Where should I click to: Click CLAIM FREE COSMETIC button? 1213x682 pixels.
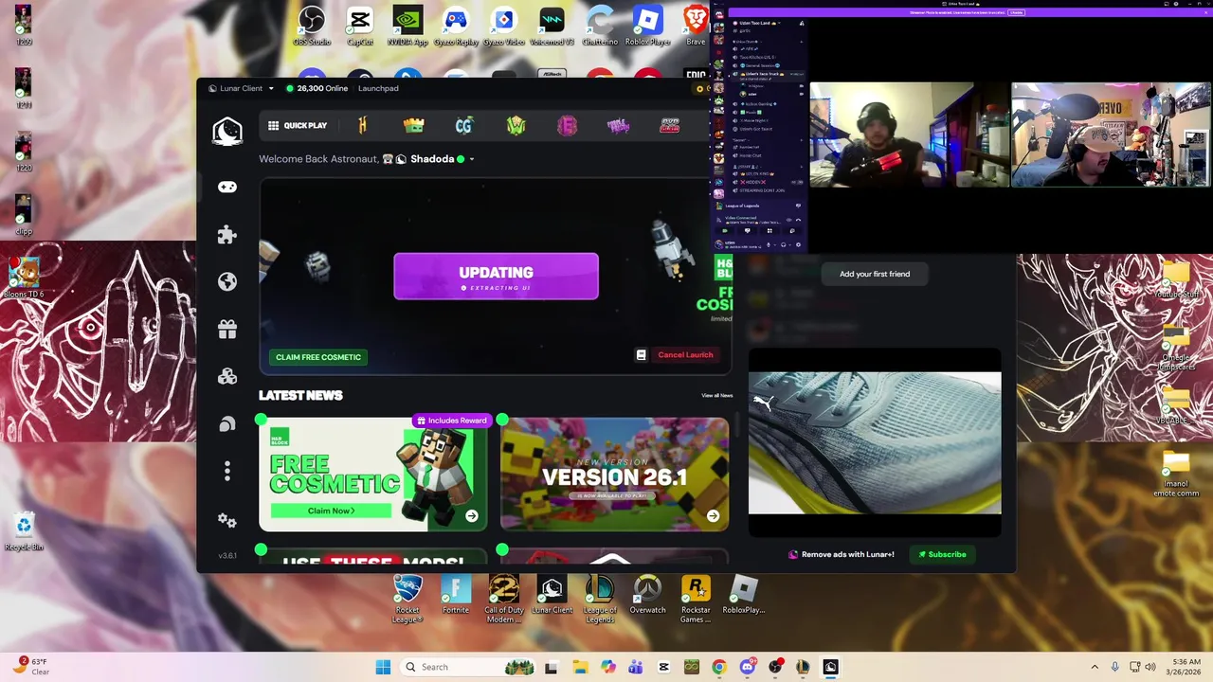[x=317, y=357]
